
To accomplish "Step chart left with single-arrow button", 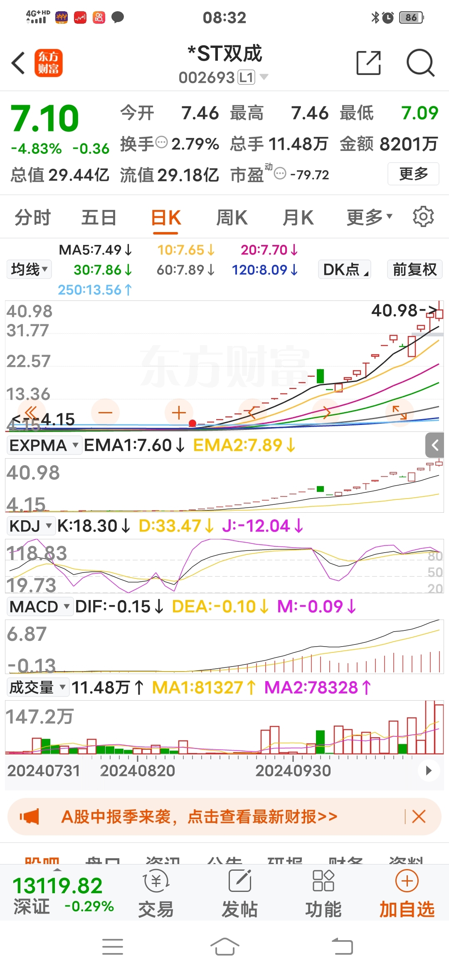I will (x=252, y=412).
